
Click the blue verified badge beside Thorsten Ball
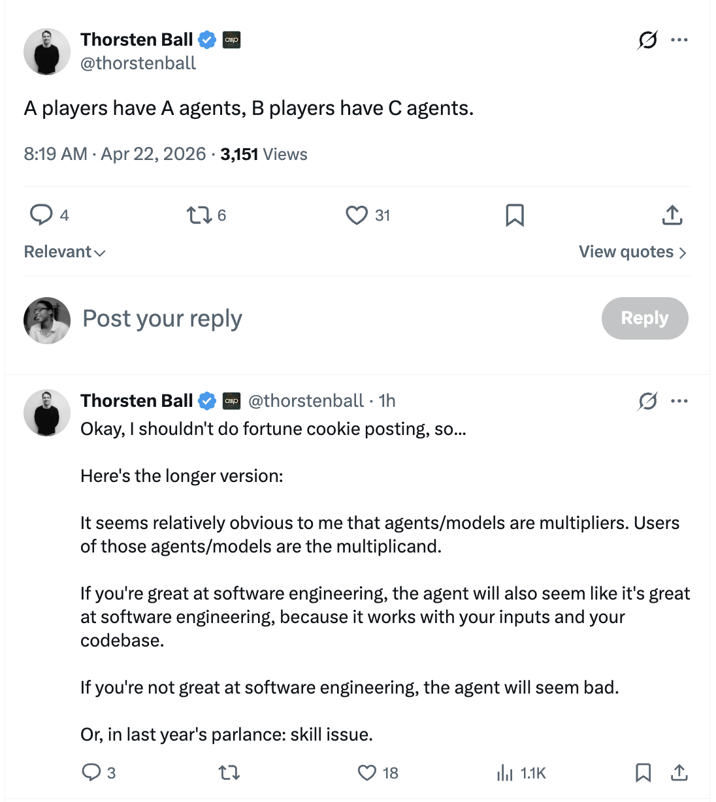(x=206, y=39)
